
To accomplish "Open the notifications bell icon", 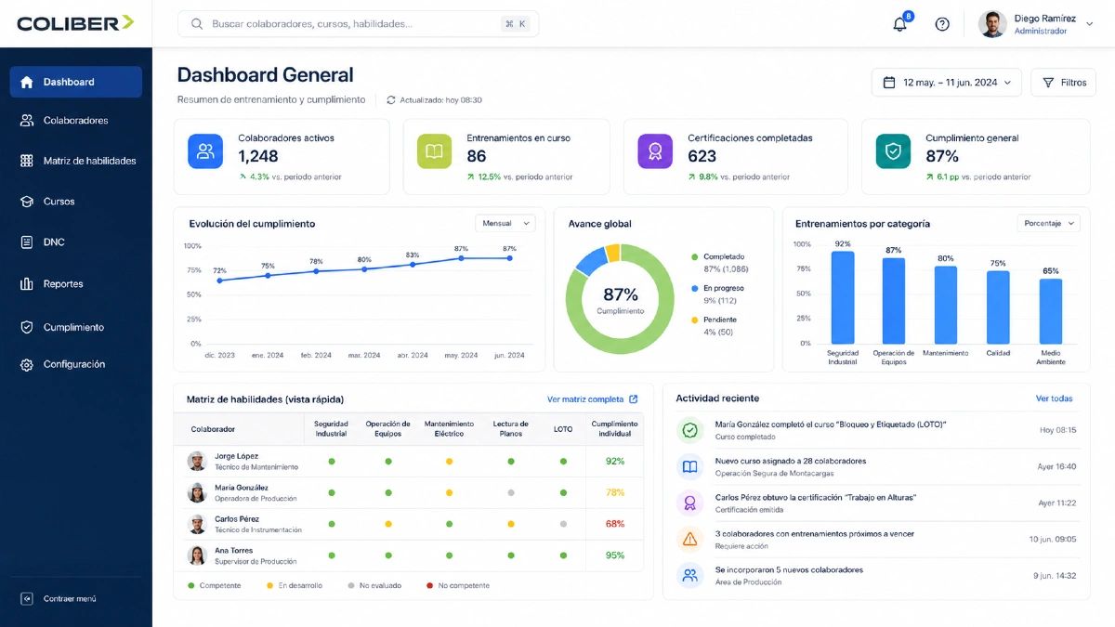I will pyautogui.click(x=899, y=24).
